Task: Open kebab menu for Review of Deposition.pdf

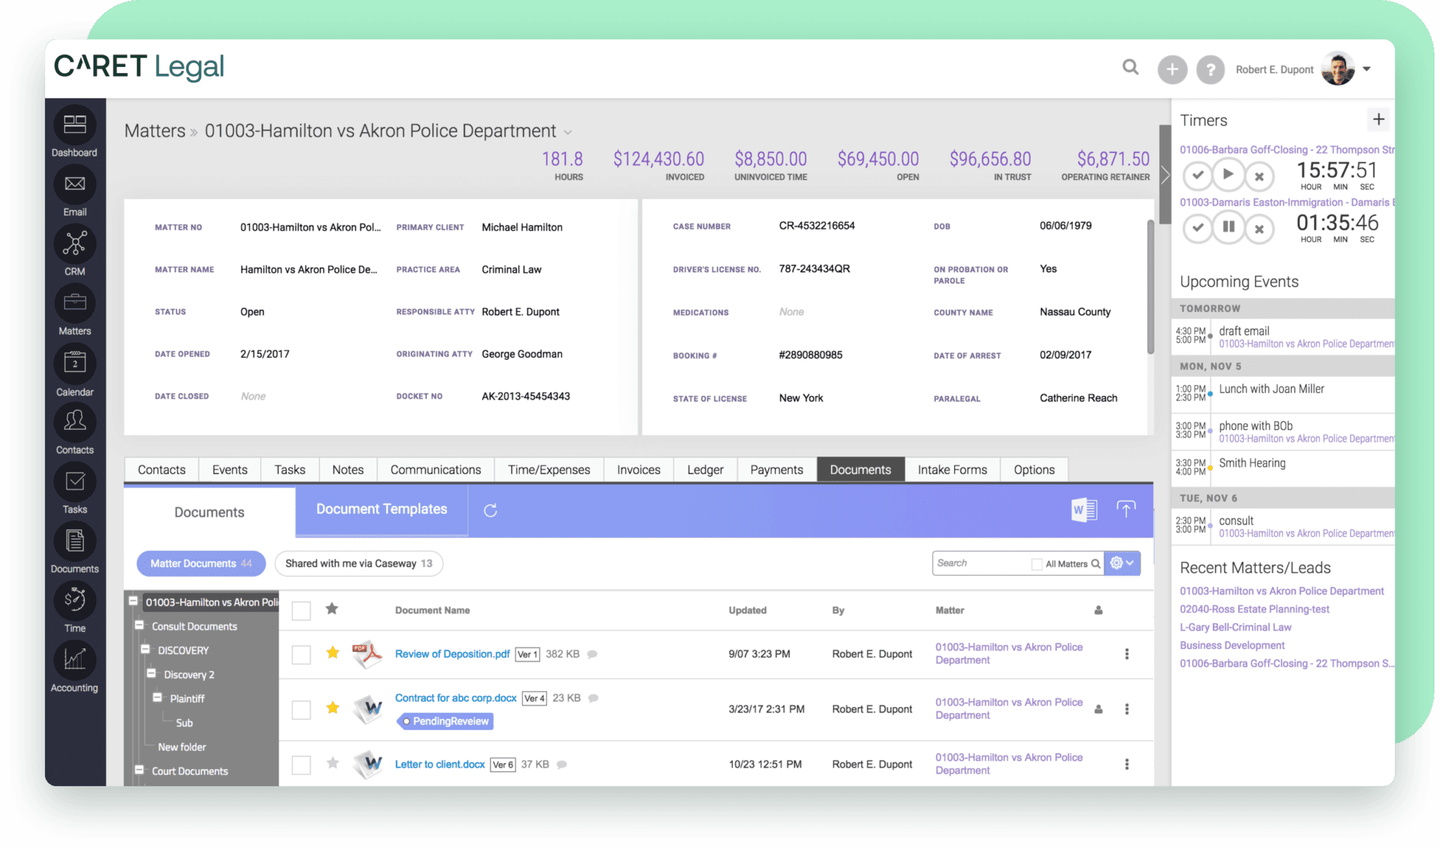Action: point(1126,654)
